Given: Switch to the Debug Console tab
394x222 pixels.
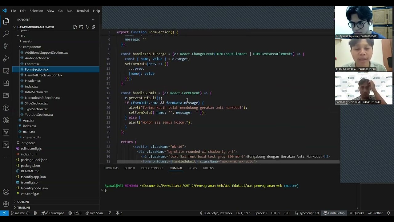Looking at the screenshot, I should click(x=152, y=168).
